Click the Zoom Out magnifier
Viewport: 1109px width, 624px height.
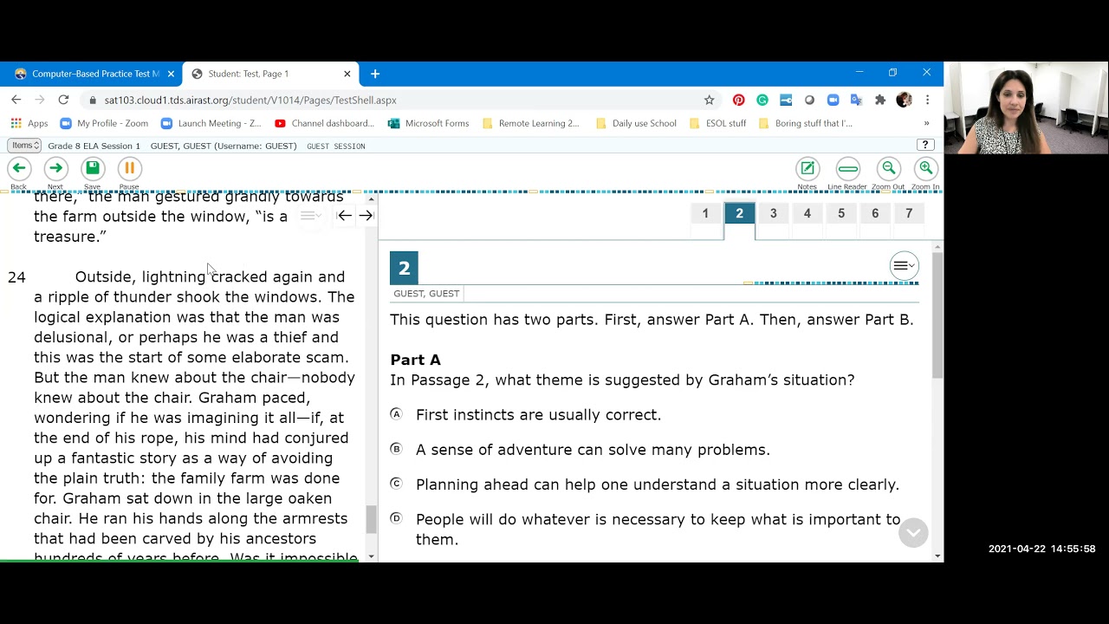coord(888,169)
